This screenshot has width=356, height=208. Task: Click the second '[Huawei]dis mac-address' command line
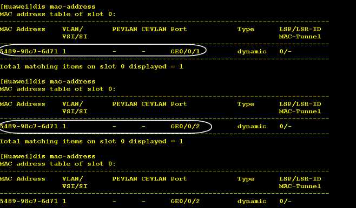pos(48,81)
